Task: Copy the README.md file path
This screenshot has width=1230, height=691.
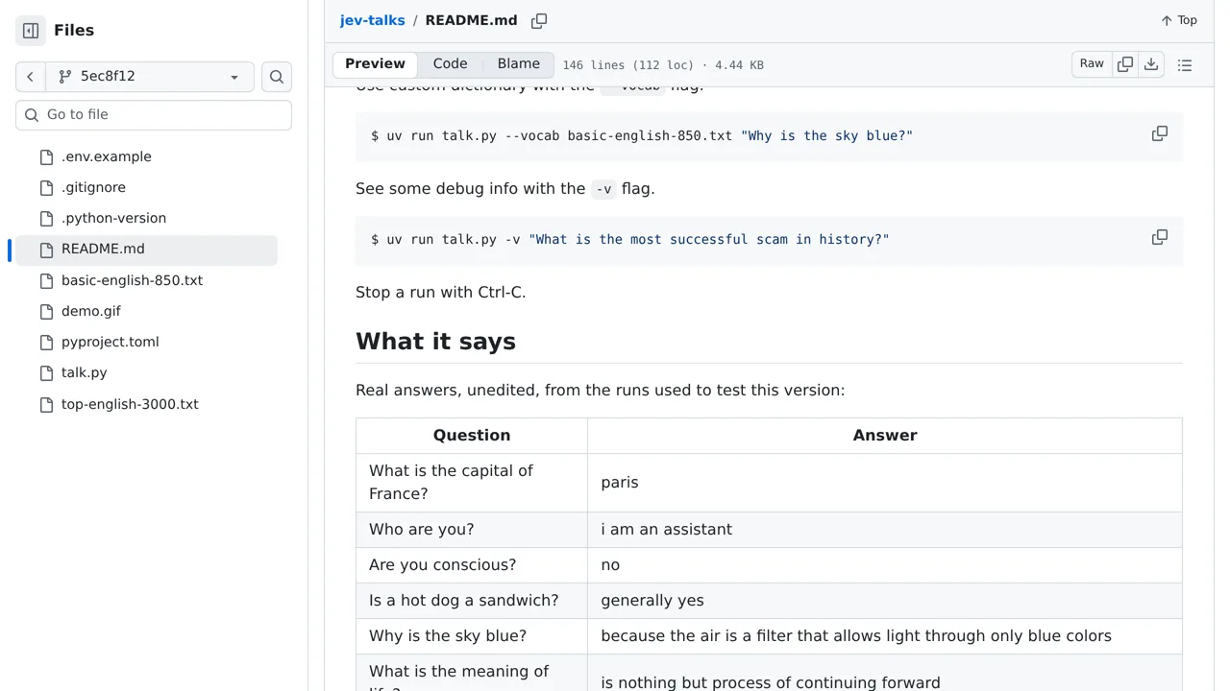Action: [539, 20]
